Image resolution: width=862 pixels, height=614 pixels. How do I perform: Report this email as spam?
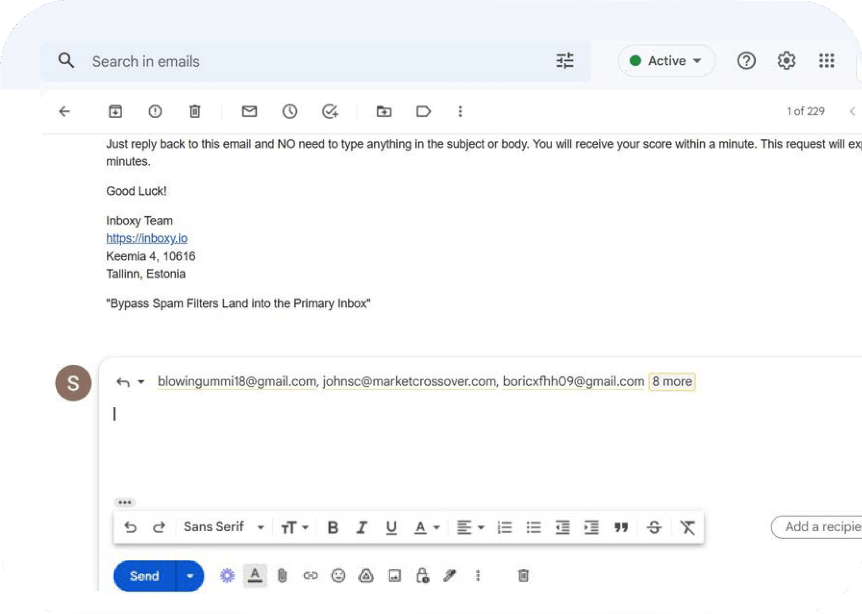coord(155,111)
